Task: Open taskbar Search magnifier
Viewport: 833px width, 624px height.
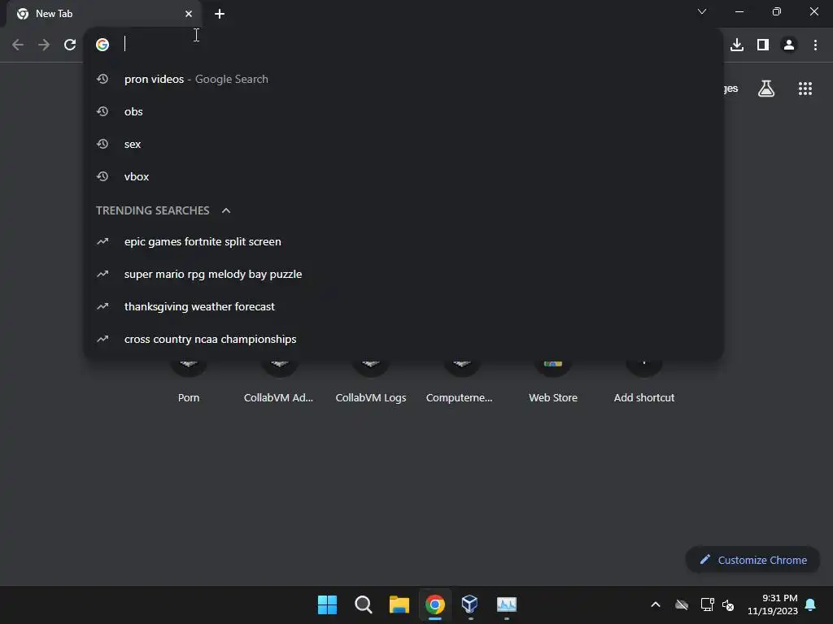Action: 364,604
